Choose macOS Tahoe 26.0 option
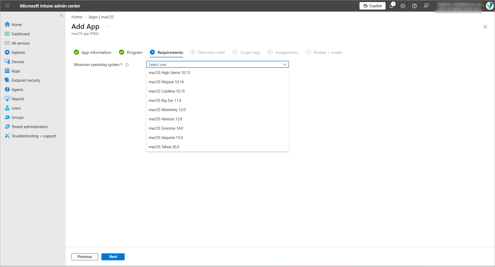Image resolution: width=495 pixels, height=267 pixels. (x=218, y=147)
